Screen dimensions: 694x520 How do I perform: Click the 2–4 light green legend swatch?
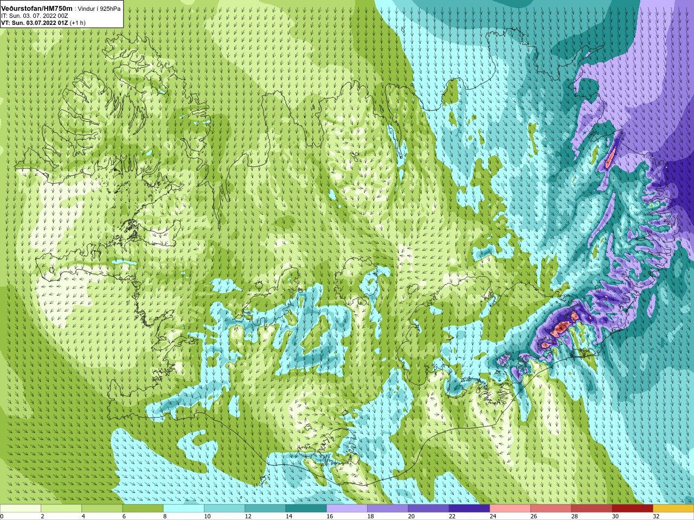pos(61,508)
